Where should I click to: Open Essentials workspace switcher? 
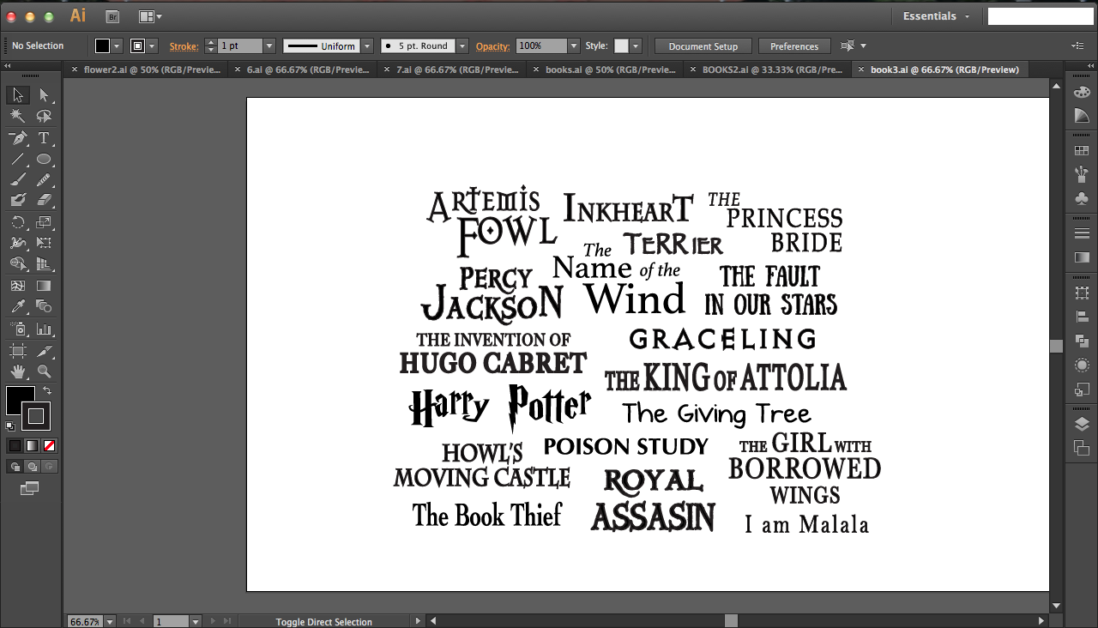click(x=936, y=16)
